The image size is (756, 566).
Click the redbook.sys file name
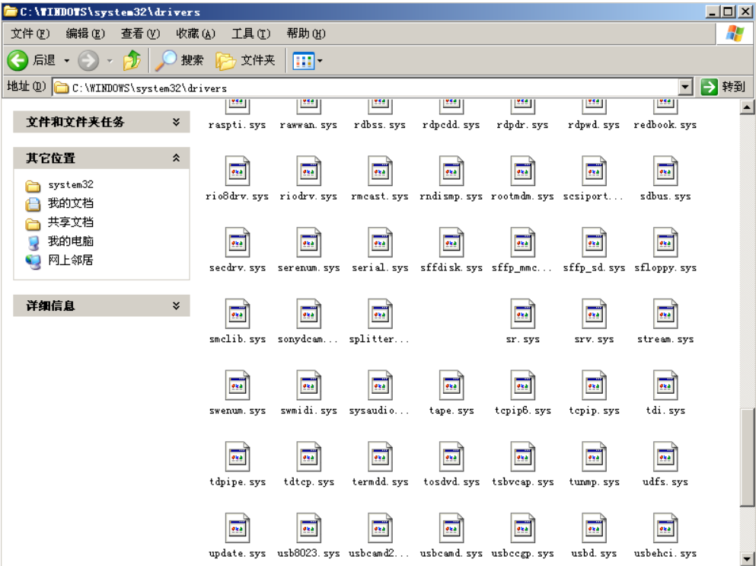click(x=665, y=124)
